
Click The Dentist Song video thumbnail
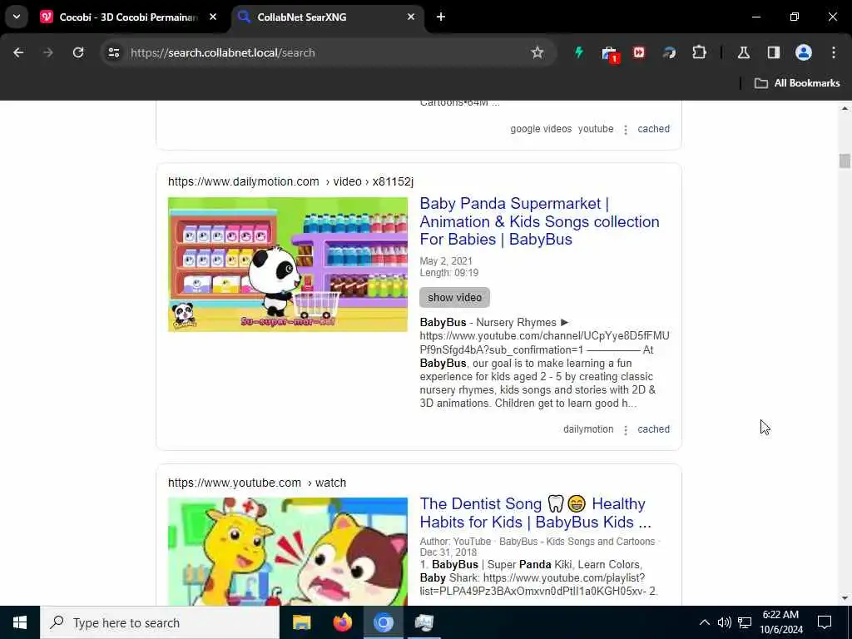[x=287, y=551]
